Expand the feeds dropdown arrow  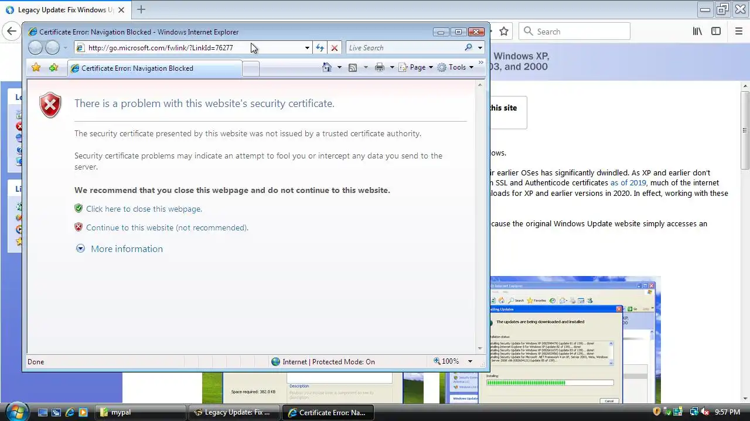(366, 68)
